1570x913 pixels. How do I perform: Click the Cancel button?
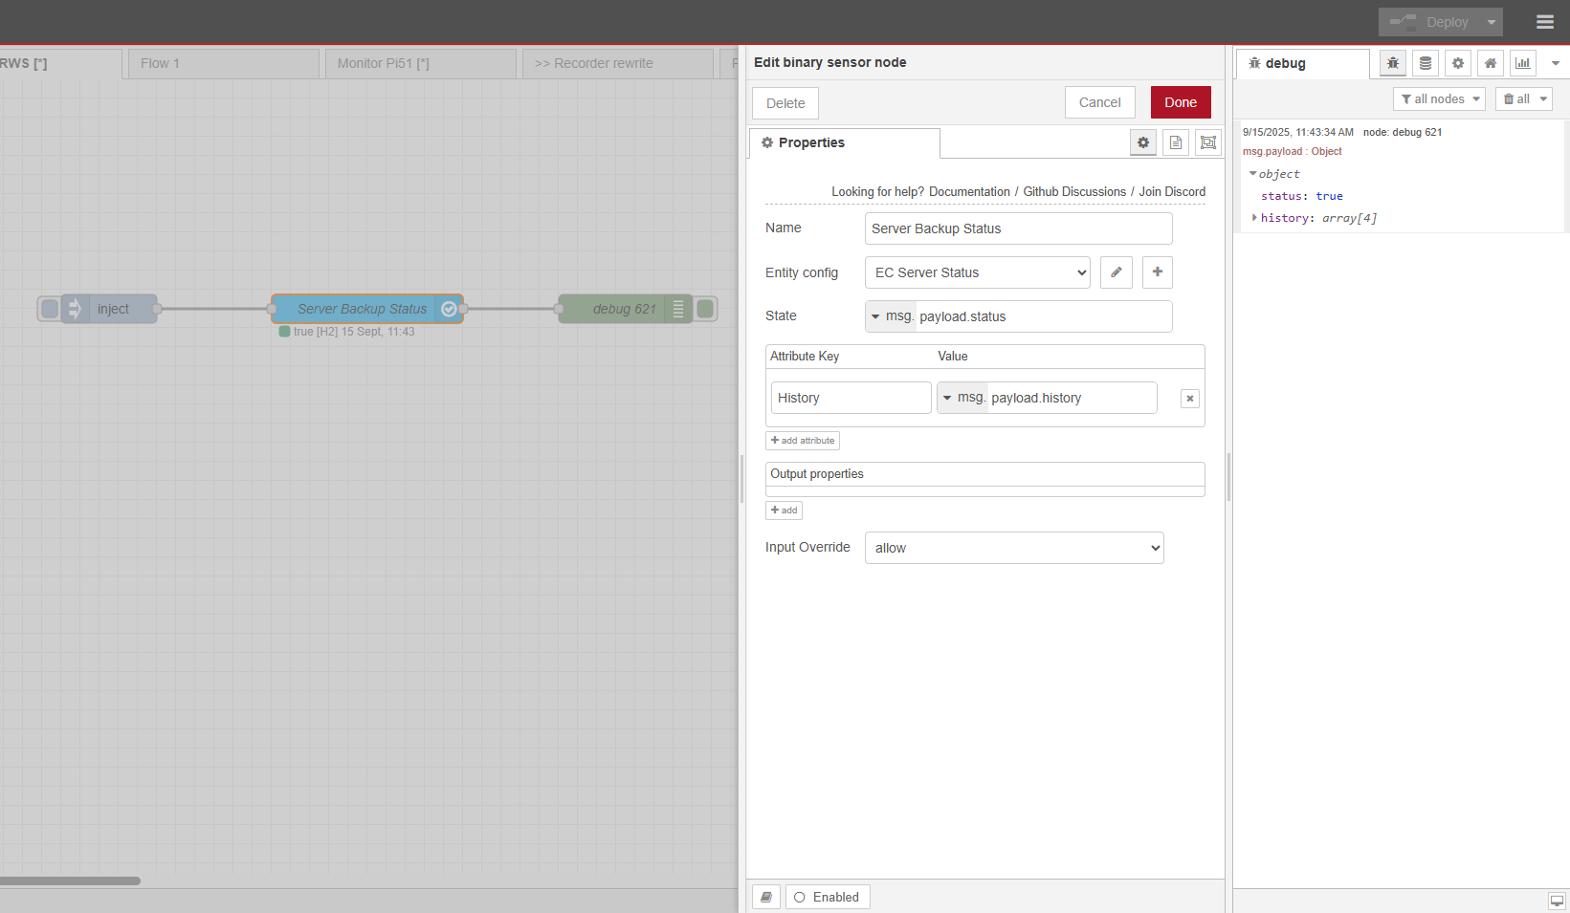click(x=1100, y=102)
